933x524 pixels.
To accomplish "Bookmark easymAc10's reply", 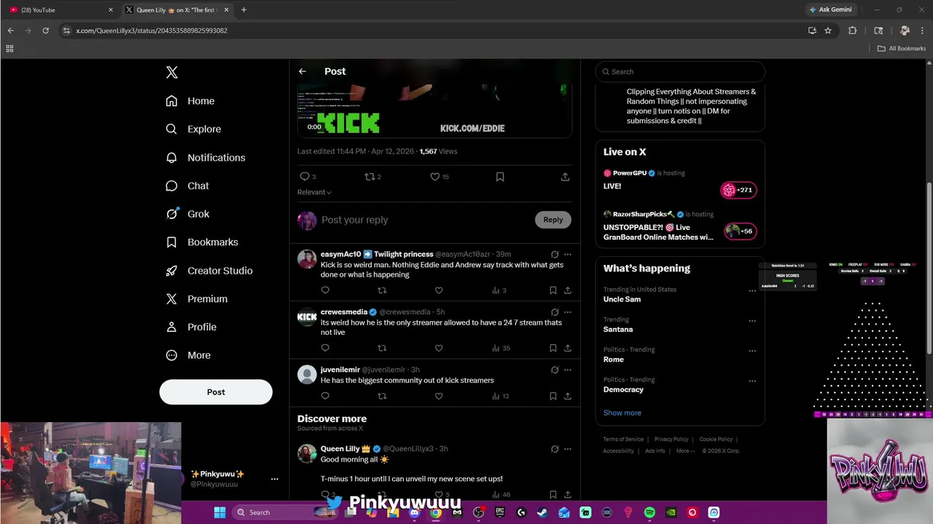I will point(553,290).
